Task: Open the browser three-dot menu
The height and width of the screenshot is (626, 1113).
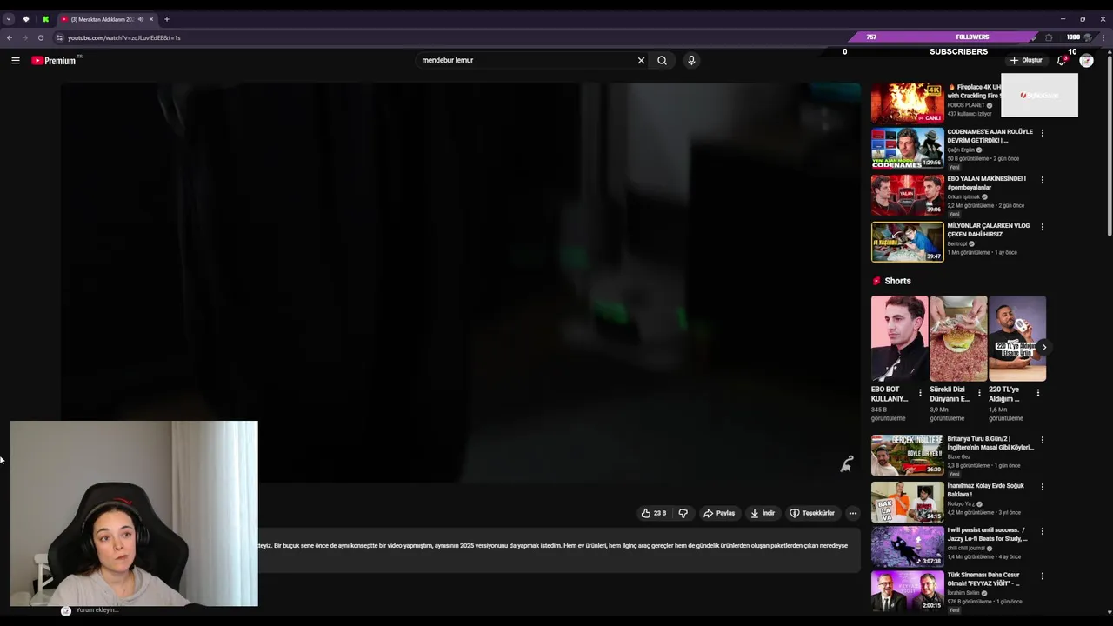Action: coord(1103,37)
